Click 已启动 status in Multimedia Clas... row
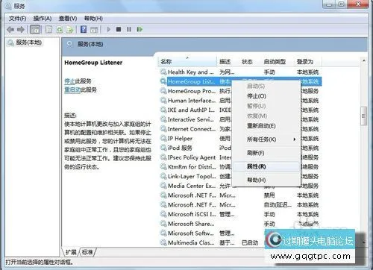The height and width of the screenshot is (270, 373). click(x=250, y=242)
